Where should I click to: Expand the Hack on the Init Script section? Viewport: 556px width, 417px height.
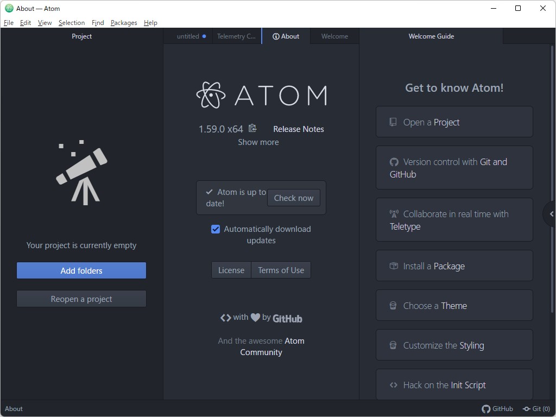[454, 384]
